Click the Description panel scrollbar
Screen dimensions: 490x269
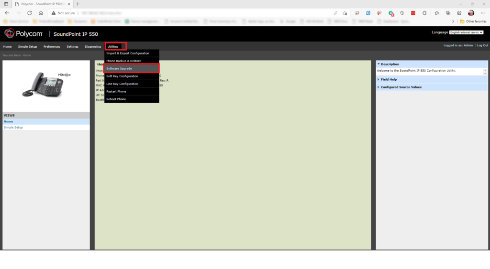tap(485, 72)
